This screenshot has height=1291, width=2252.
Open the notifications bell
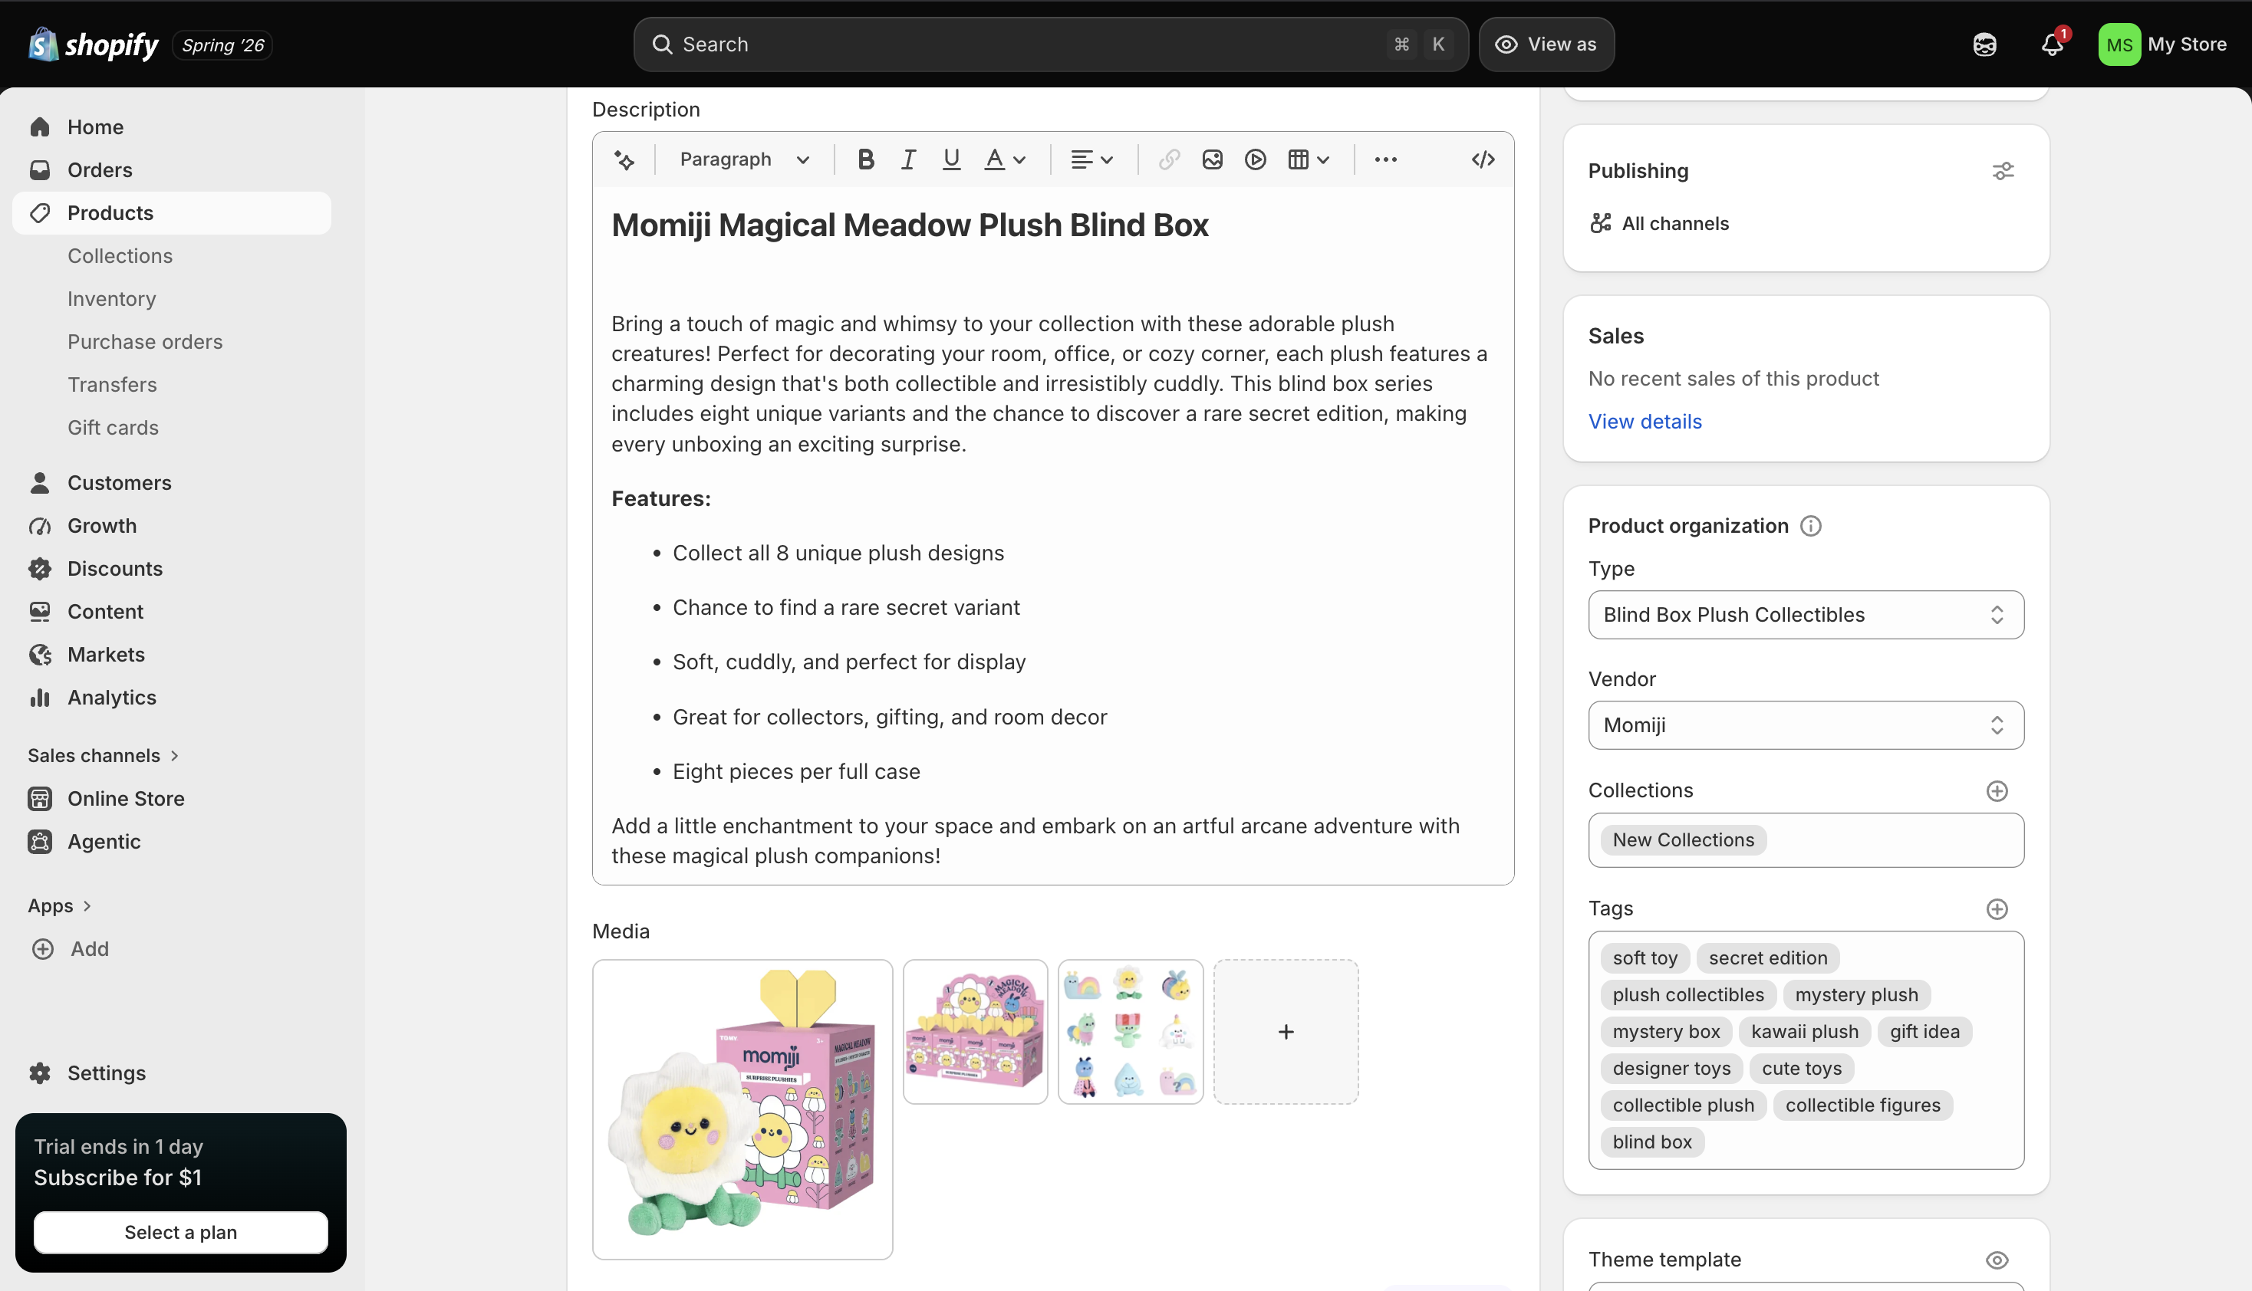2053,44
